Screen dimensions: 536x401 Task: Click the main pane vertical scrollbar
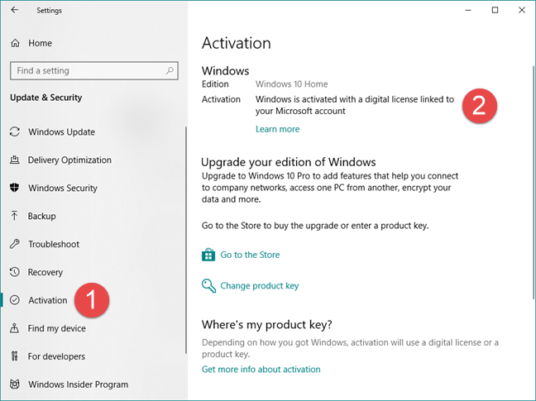(534, 184)
